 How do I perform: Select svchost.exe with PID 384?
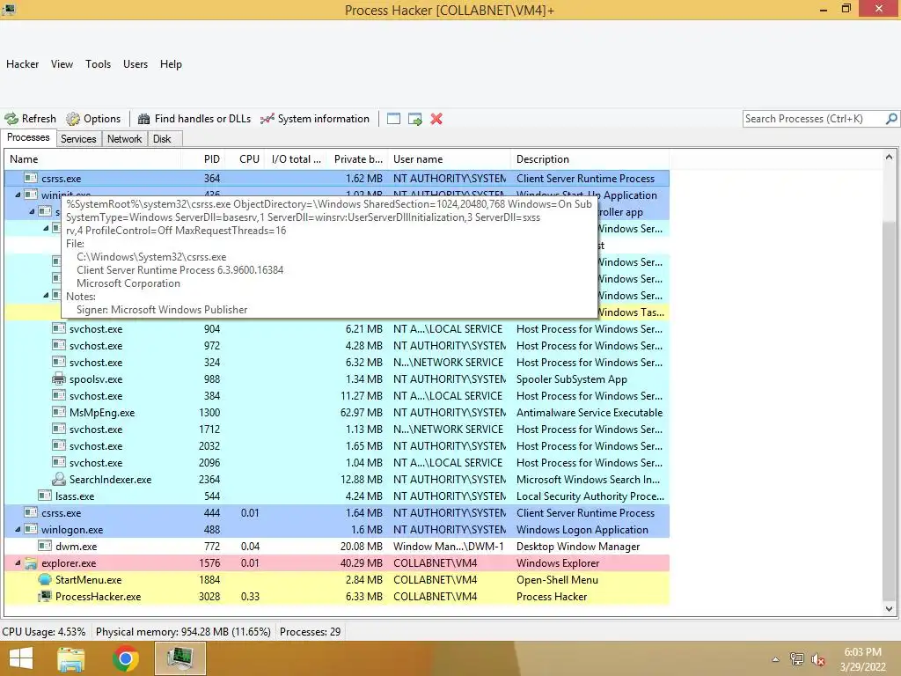[337, 395]
